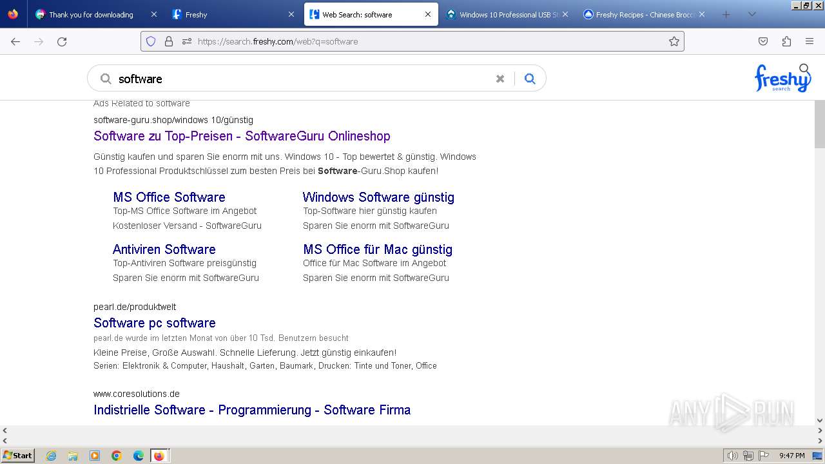This screenshot has height=464, width=825.
Task: Click the www.coresolutions.de URL text
Action: tap(137, 394)
